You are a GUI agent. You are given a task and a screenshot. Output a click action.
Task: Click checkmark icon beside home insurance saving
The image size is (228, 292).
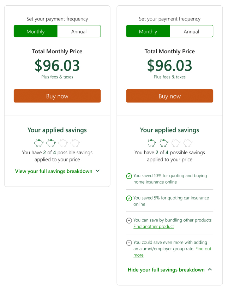tap(129, 176)
